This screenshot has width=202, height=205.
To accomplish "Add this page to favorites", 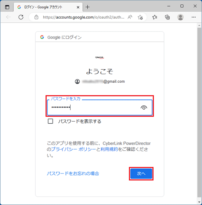I will [x=140, y=17].
